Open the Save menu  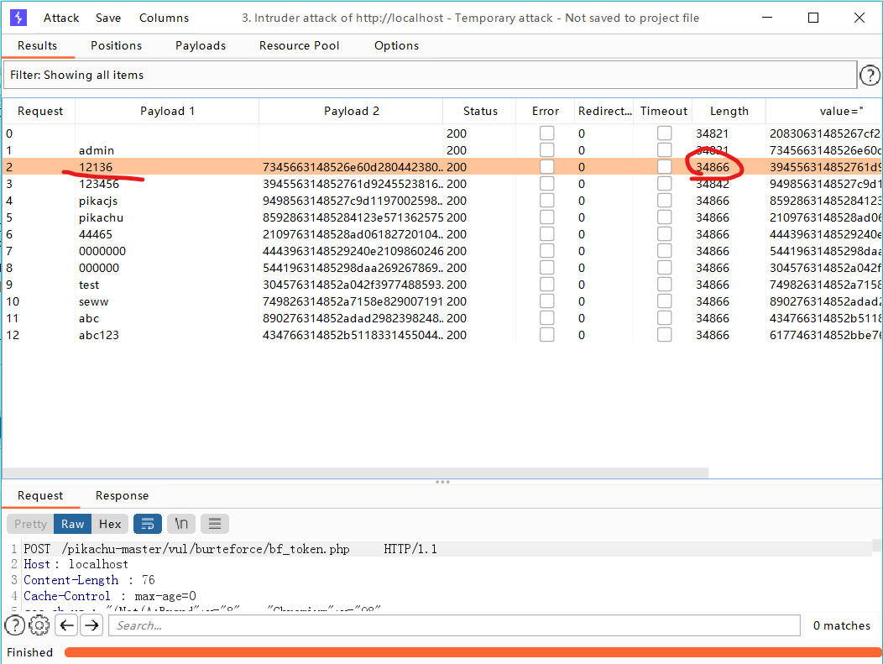click(108, 18)
